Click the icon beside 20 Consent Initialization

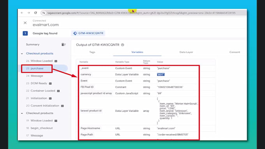point(62,106)
